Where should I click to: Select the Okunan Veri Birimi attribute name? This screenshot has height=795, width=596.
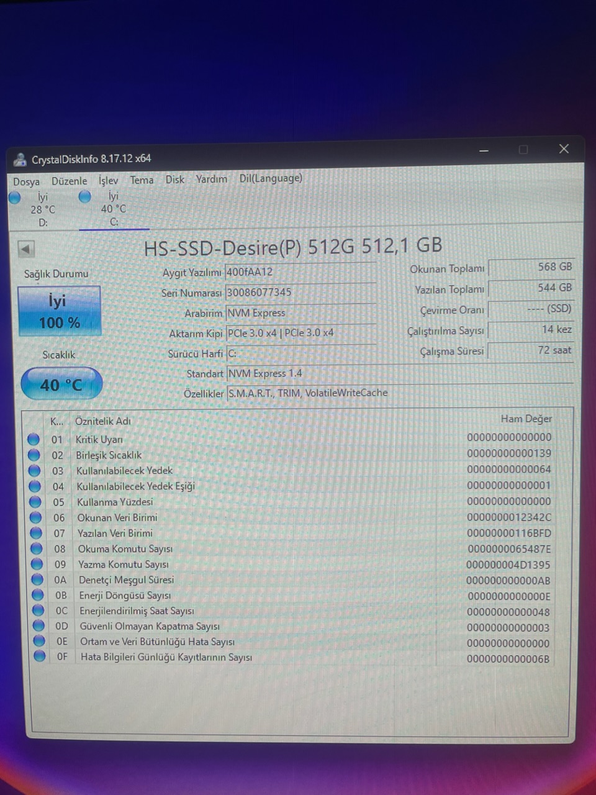tap(117, 517)
